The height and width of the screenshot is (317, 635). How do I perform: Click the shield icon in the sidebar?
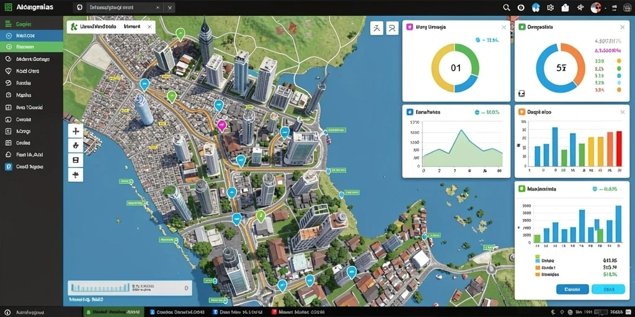(7, 71)
